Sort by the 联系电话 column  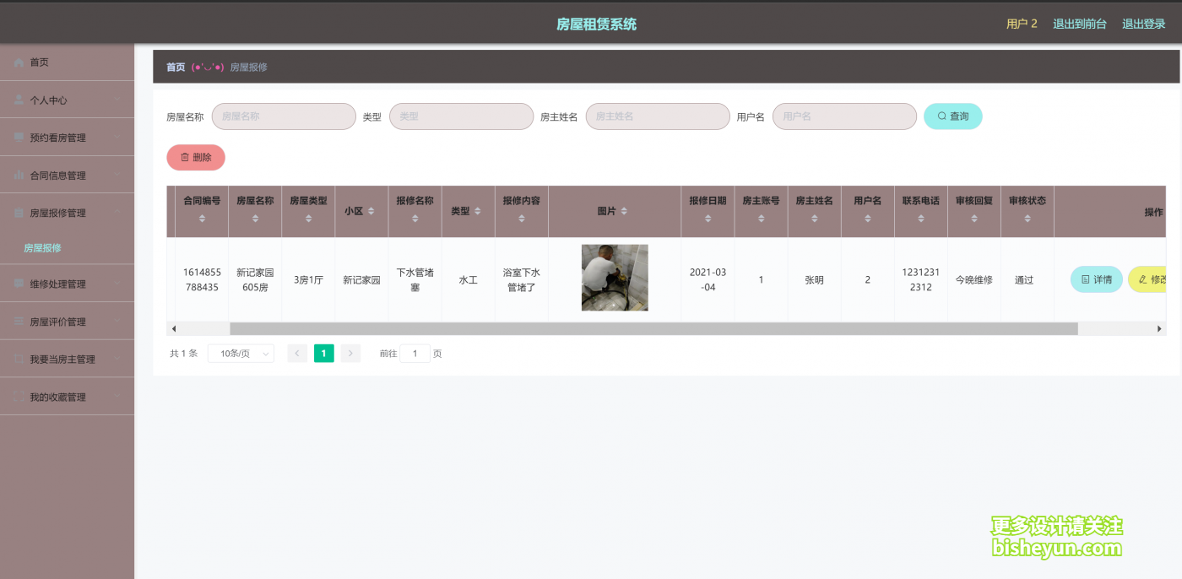pos(920,219)
